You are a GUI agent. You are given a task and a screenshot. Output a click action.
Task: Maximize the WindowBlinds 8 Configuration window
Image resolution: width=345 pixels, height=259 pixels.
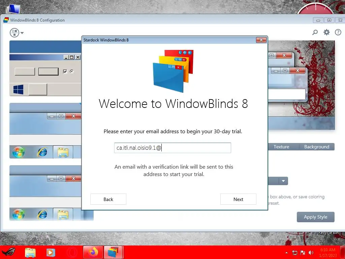(329, 20)
